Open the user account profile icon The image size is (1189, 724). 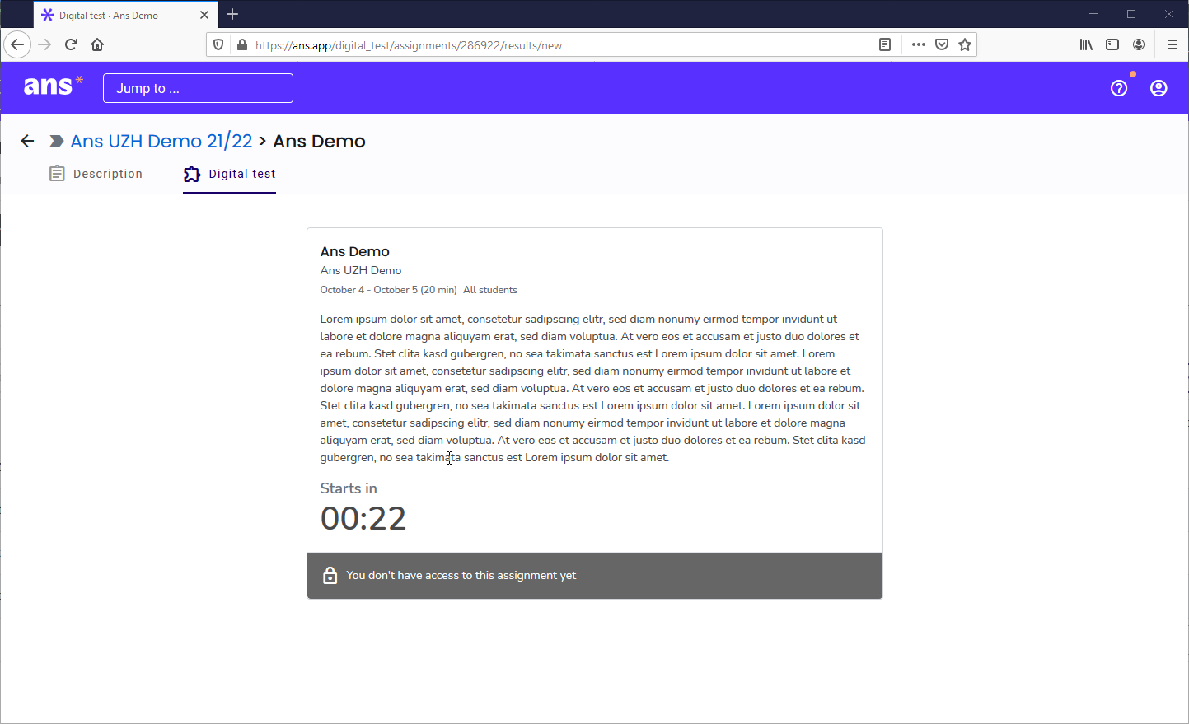point(1158,88)
